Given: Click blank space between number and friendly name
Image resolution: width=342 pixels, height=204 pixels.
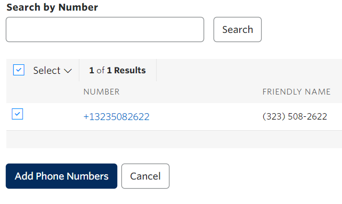Looking at the screenshot, I should pos(206,117).
